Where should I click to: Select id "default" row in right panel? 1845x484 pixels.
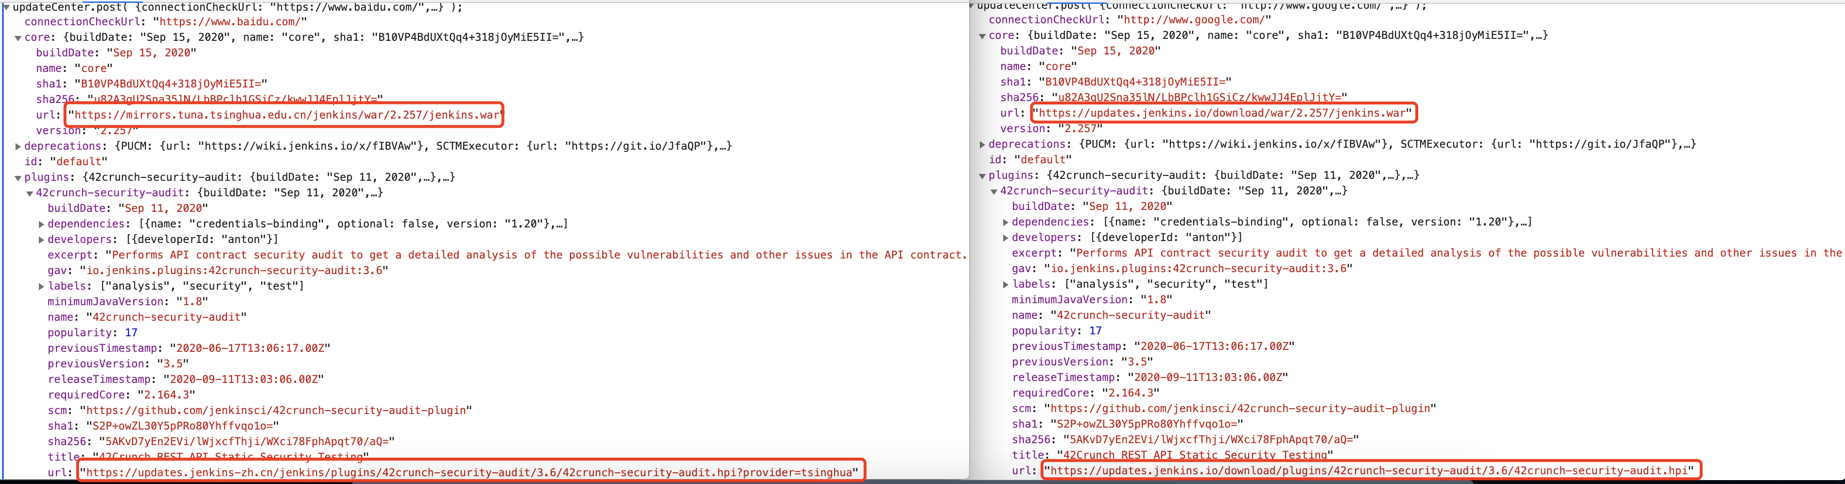[1030, 160]
